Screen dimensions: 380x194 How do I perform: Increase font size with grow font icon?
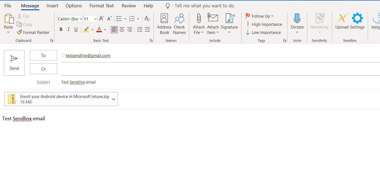click(x=102, y=19)
